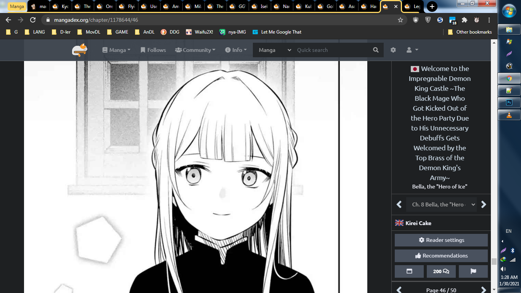521x293 pixels.
Task: Reload the current page
Action: tap(33, 20)
